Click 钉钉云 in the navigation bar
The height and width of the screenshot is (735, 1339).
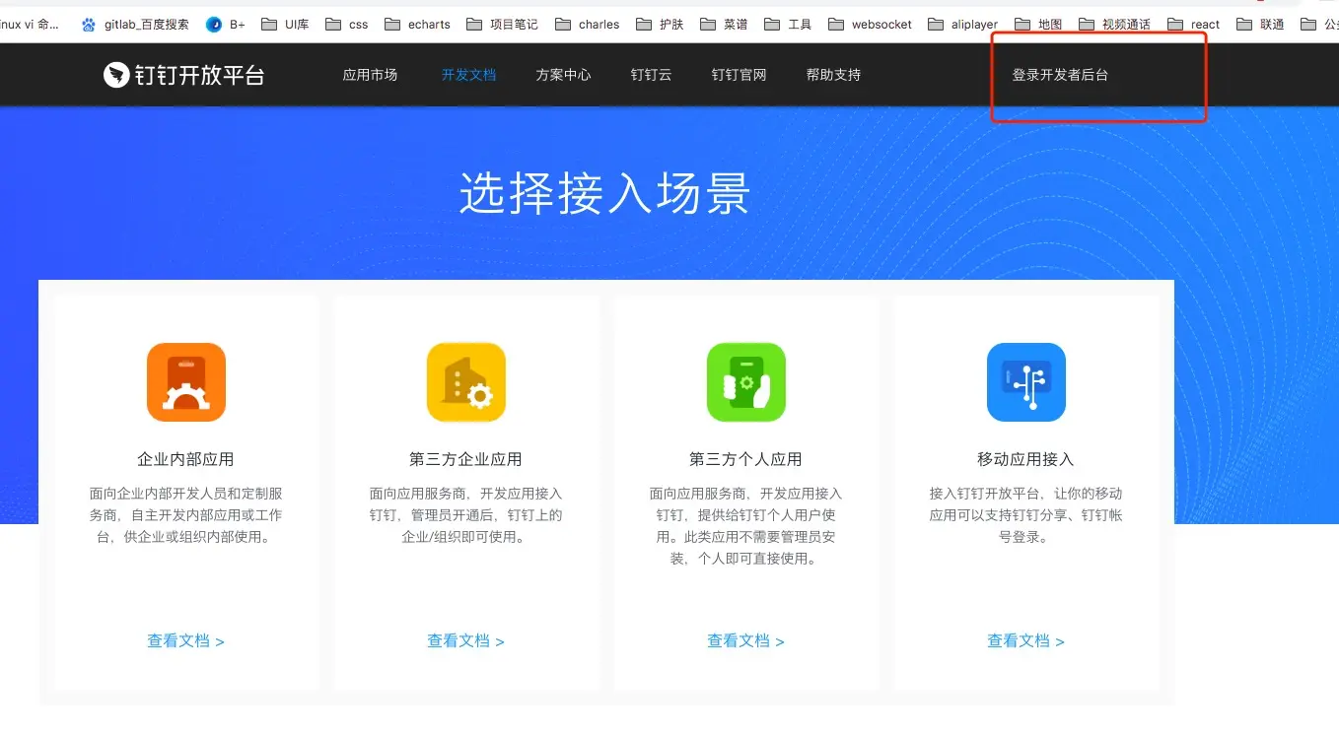651,75
